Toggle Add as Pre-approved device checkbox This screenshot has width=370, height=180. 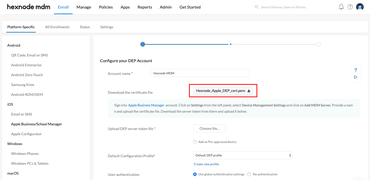tap(195, 142)
